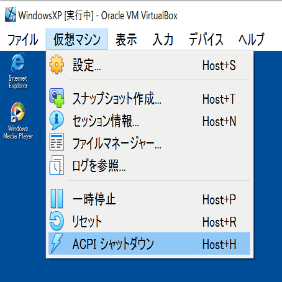This screenshot has width=282, height=282.
Task: Click the Host+T shortcut text
Action: coord(219,99)
